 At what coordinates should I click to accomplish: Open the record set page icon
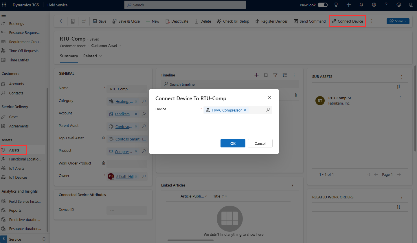click(x=73, y=21)
